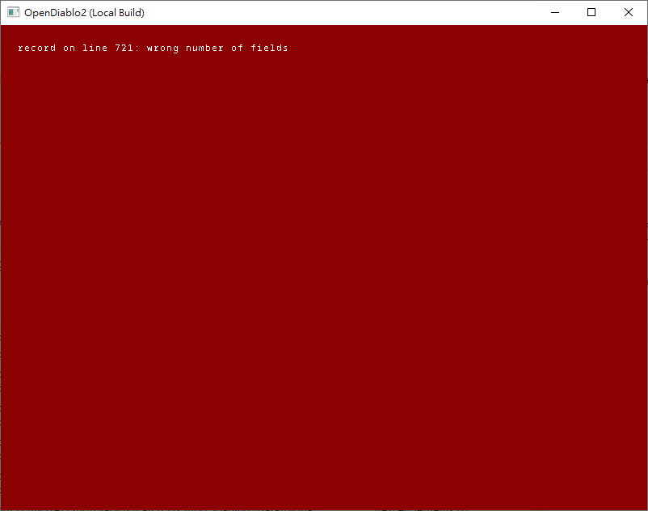Click the word 'record' in the error message
The image size is (648, 511).
[36, 48]
